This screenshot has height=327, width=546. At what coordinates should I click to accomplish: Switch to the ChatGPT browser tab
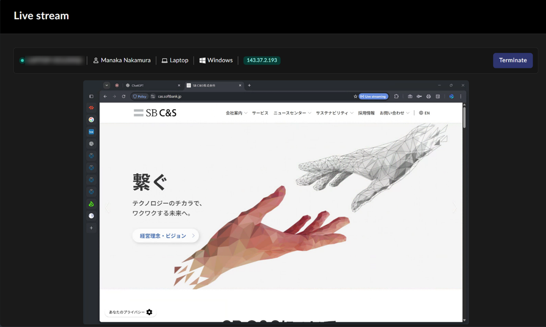click(139, 85)
